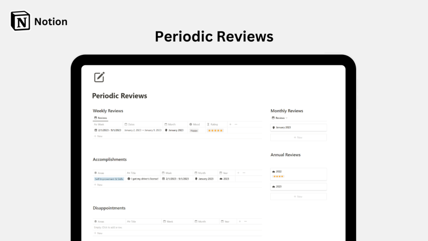Screen dimensions: 428x241
Task: Add a property with Weekly Reviews plus icon
Action: coord(230,124)
